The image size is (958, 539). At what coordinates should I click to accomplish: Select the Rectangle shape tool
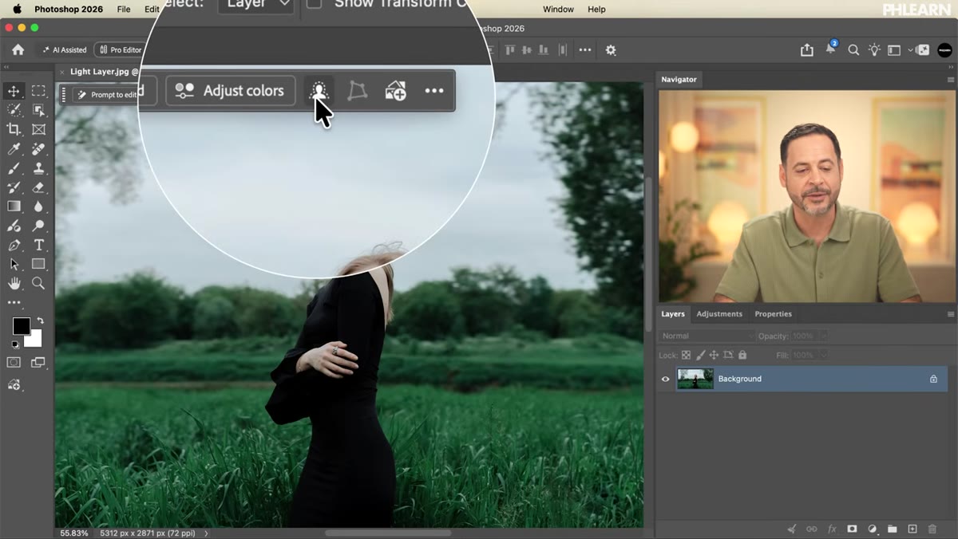tap(38, 264)
